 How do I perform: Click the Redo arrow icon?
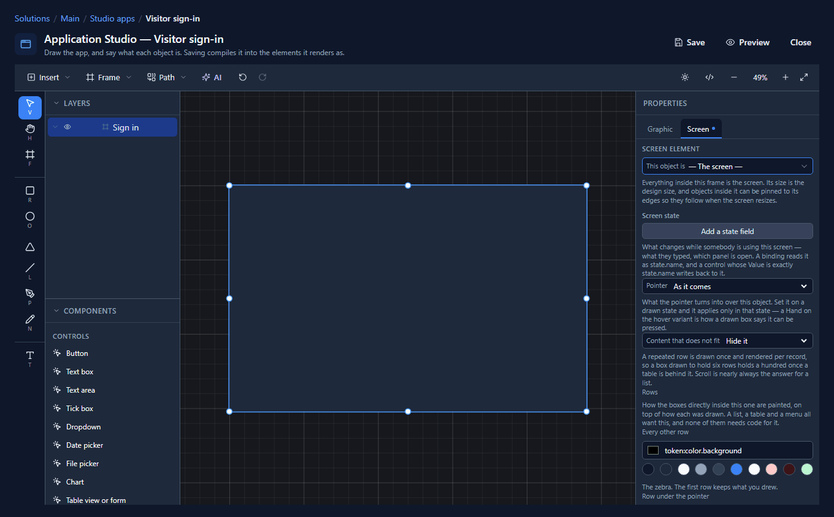click(x=262, y=77)
